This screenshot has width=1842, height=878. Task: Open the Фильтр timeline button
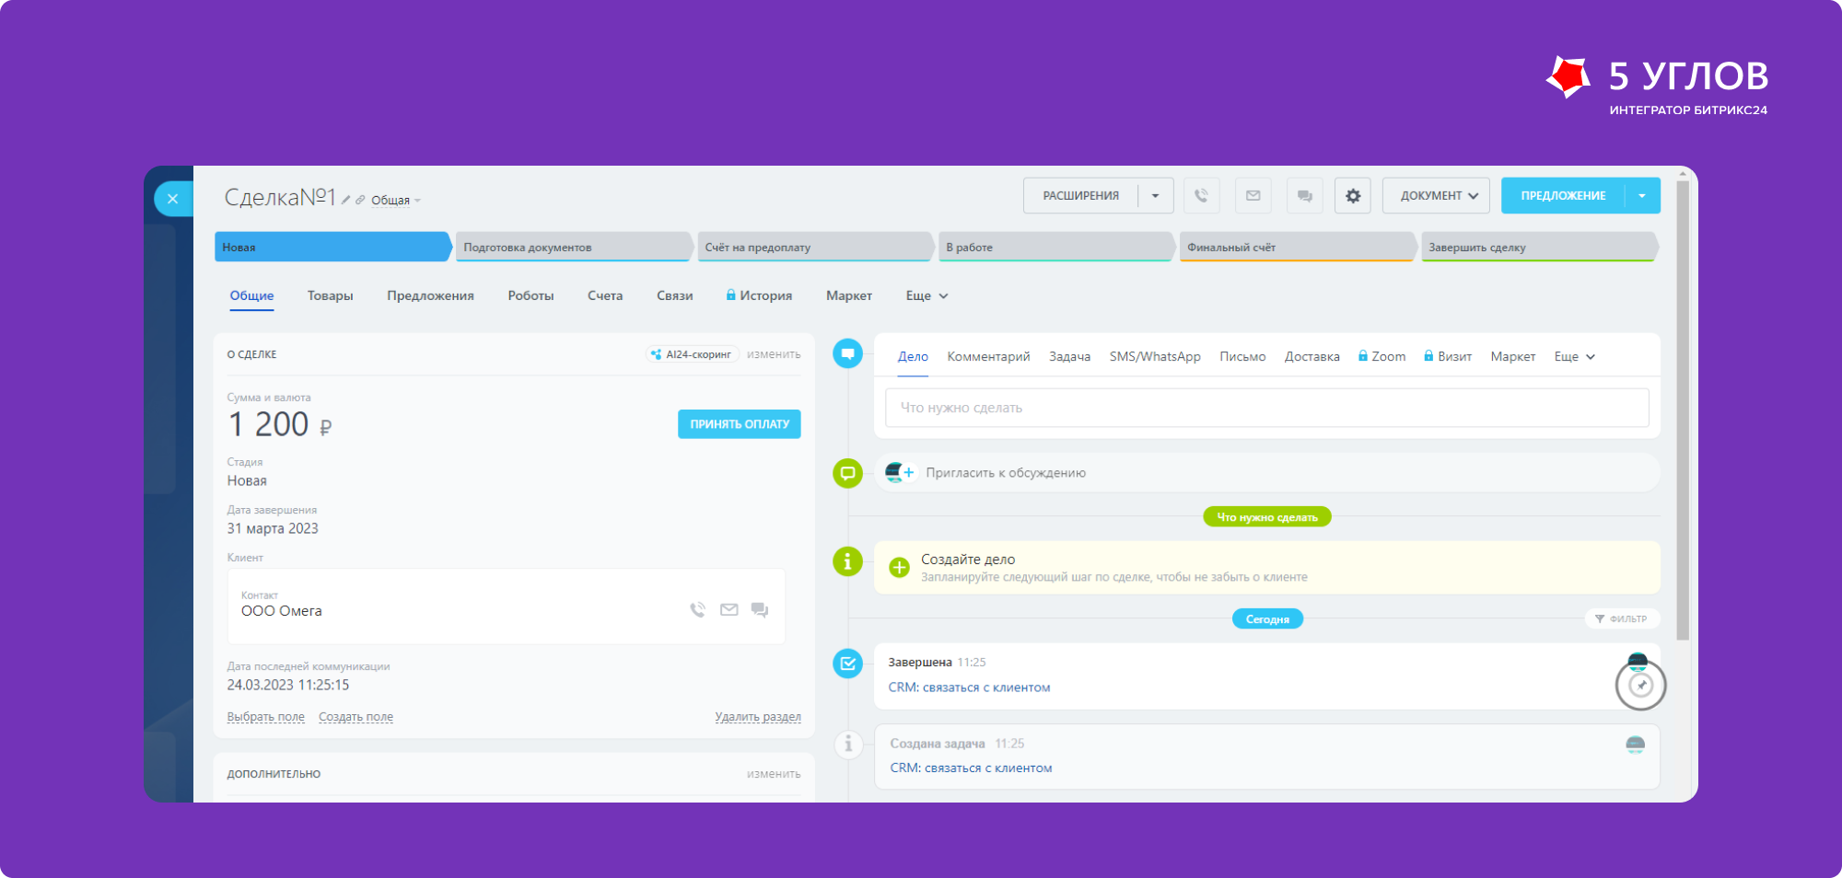coord(1621,618)
